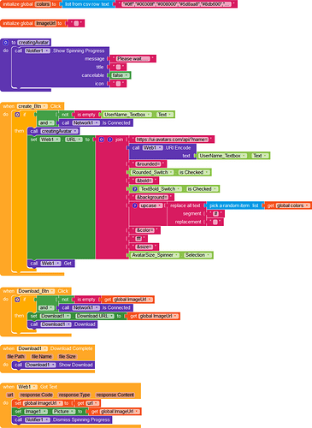The image size is (312, 428).
Task: Click the creatingAvatar procedure mutator gear icon
Action: pos(5,43)
